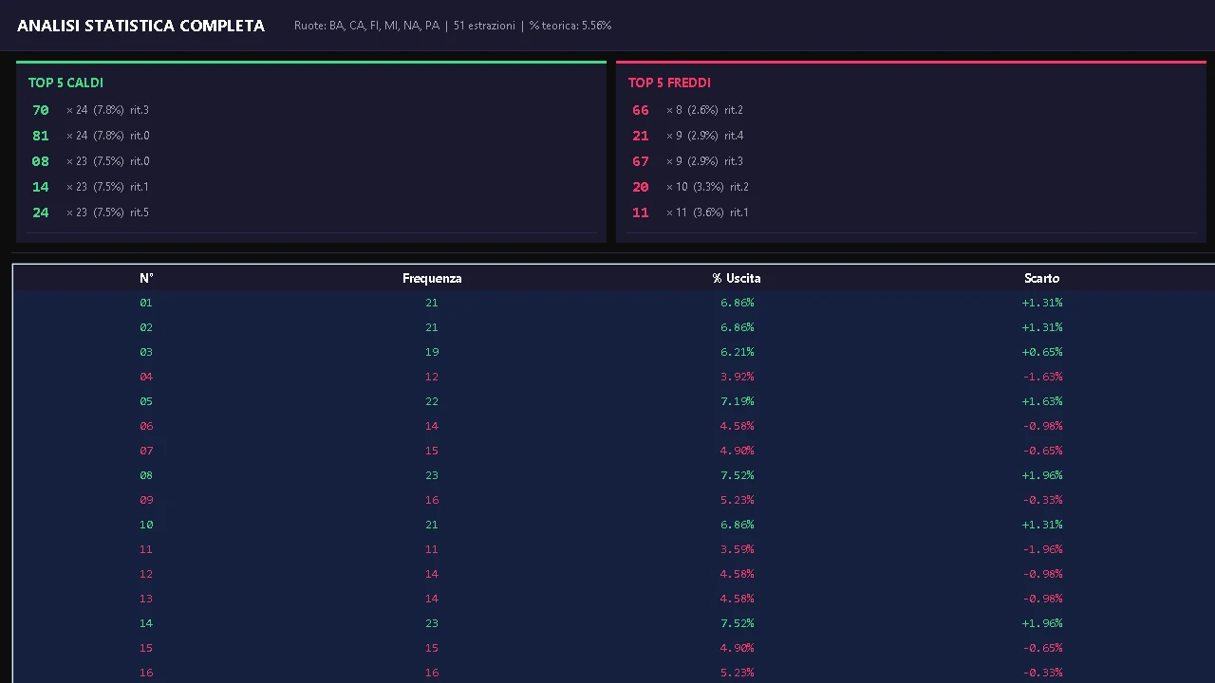Select number 06 in the table's N° column
This screenshot has width=1215, height=683.
pos(146,426)
